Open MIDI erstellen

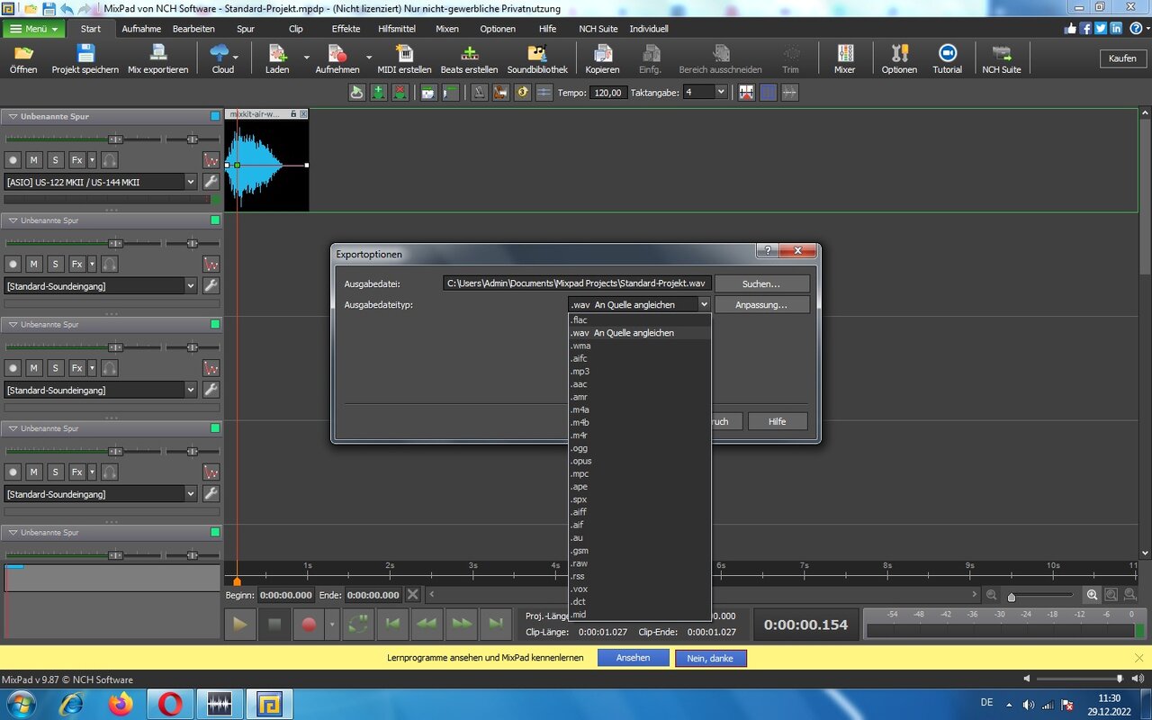pos(404,58)
